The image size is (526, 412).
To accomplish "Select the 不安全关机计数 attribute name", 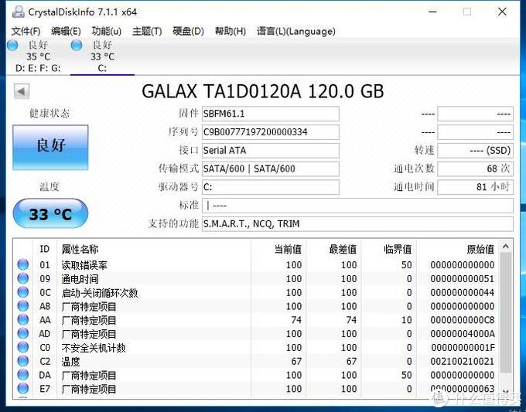I will [x=94, y=348].
